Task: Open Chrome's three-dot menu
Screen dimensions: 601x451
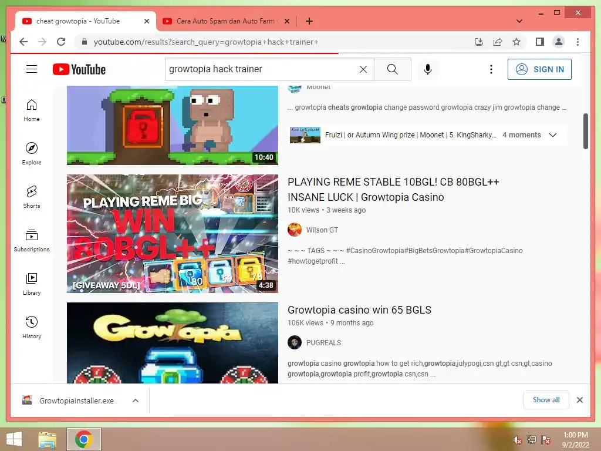Action: pyautogui.click(x=578, y=42)
